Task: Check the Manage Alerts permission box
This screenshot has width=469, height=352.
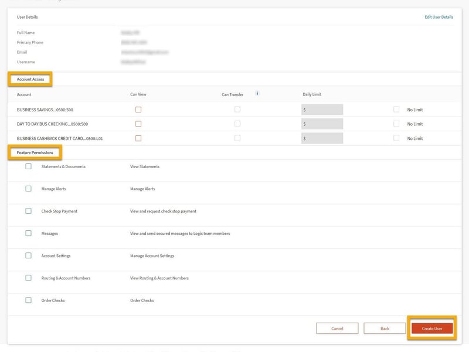Action: [28, 189]
